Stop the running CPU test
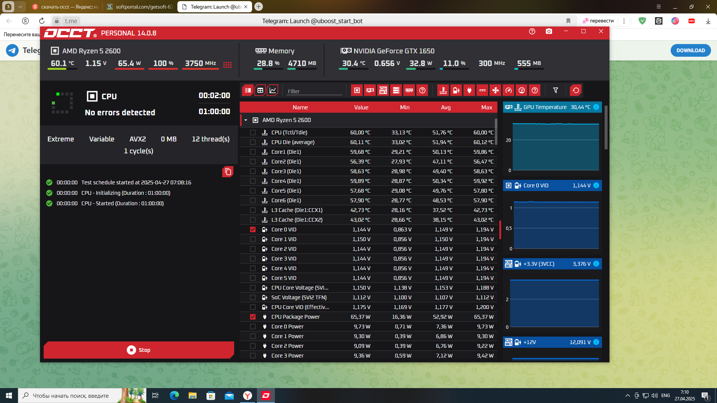The width and height of the screenshot is (717, 403). (x=139, y=350)
